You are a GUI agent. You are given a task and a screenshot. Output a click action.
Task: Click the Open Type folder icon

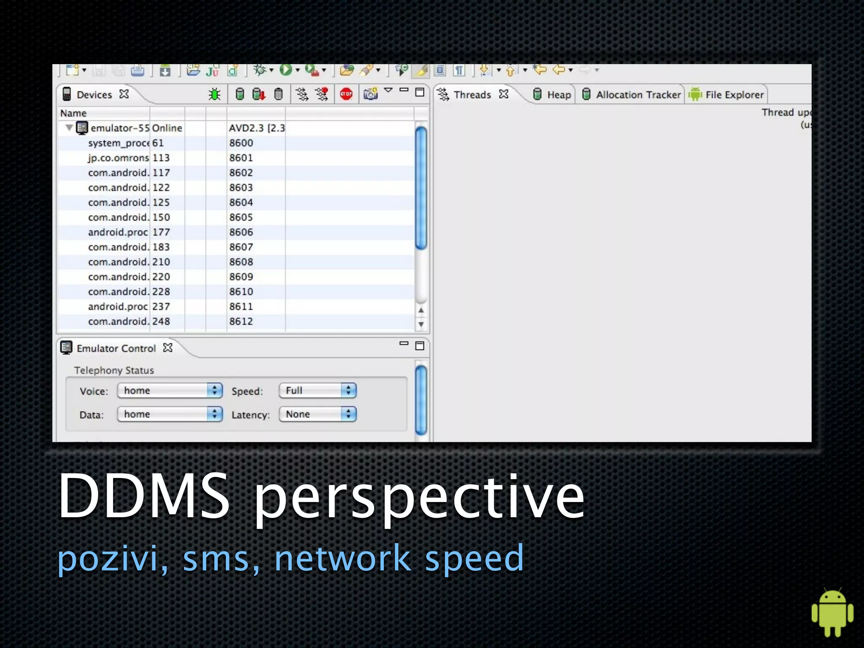pyautogui.click(x=347, y=70)
